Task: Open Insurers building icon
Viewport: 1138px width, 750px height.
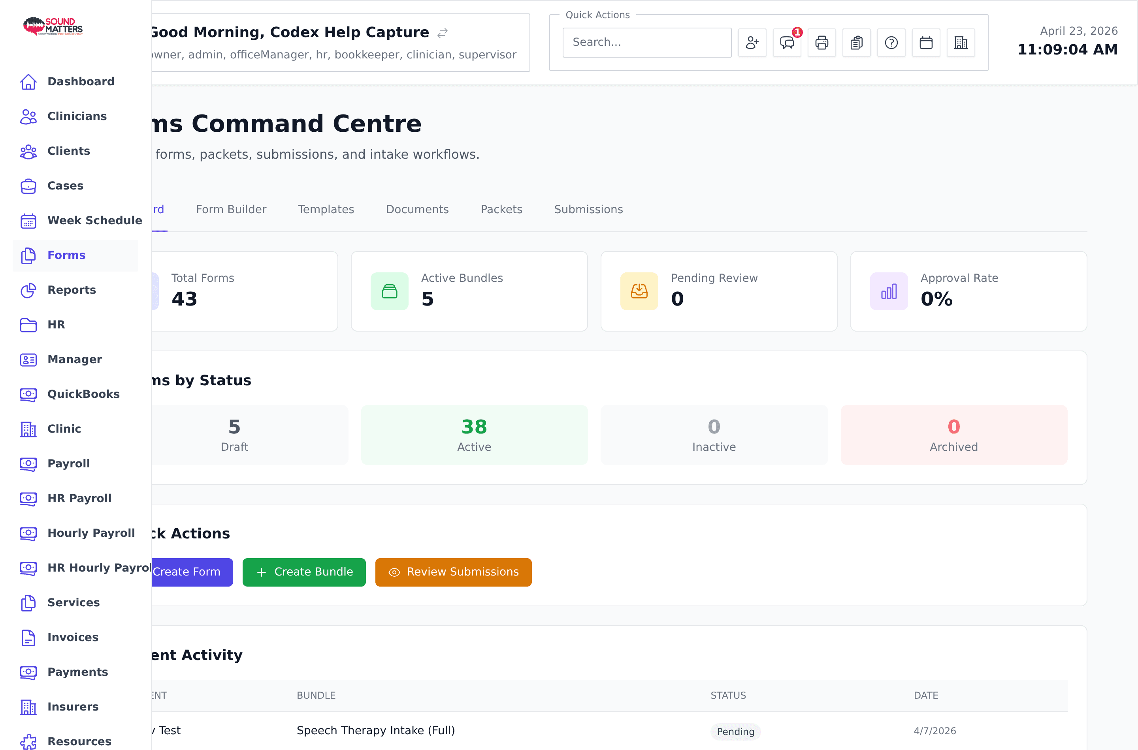Action: tap(28, 707)
